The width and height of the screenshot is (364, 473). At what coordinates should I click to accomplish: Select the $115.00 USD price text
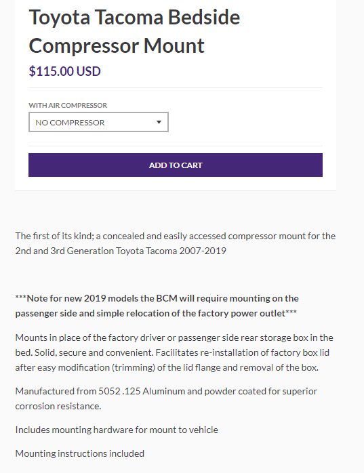64,71
